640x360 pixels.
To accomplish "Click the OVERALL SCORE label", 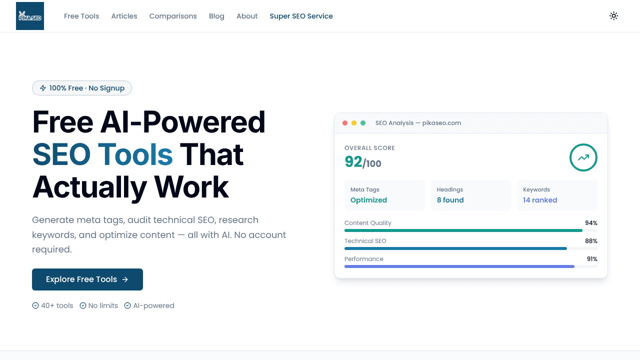I will (369, 148).
